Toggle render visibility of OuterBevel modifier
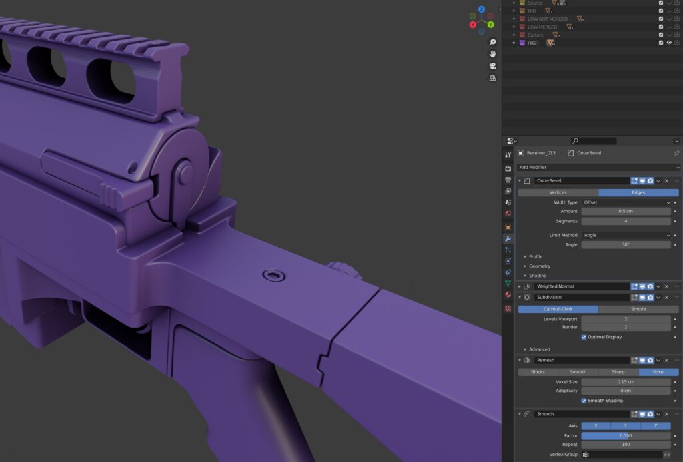Viewport: 683px width, 462px height. (x=650, y=180)
